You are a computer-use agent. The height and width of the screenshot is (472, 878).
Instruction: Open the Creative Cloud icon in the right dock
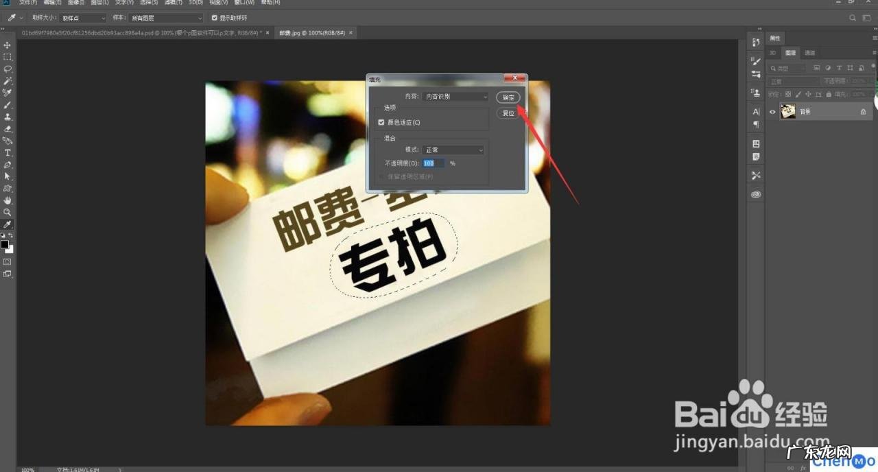point(756,193)
